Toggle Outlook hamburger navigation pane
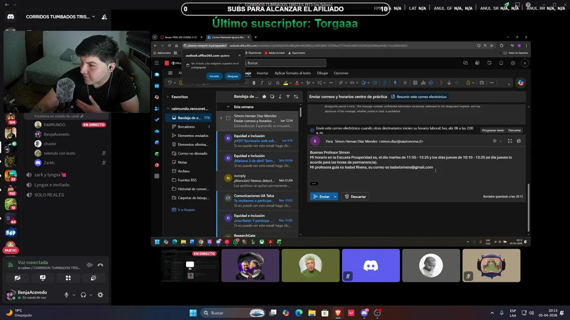This screenshot has width=570, height=320. pos(170,73)
